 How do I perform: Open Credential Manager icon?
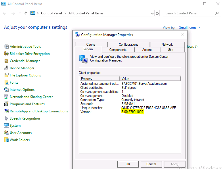coord(6,61)
